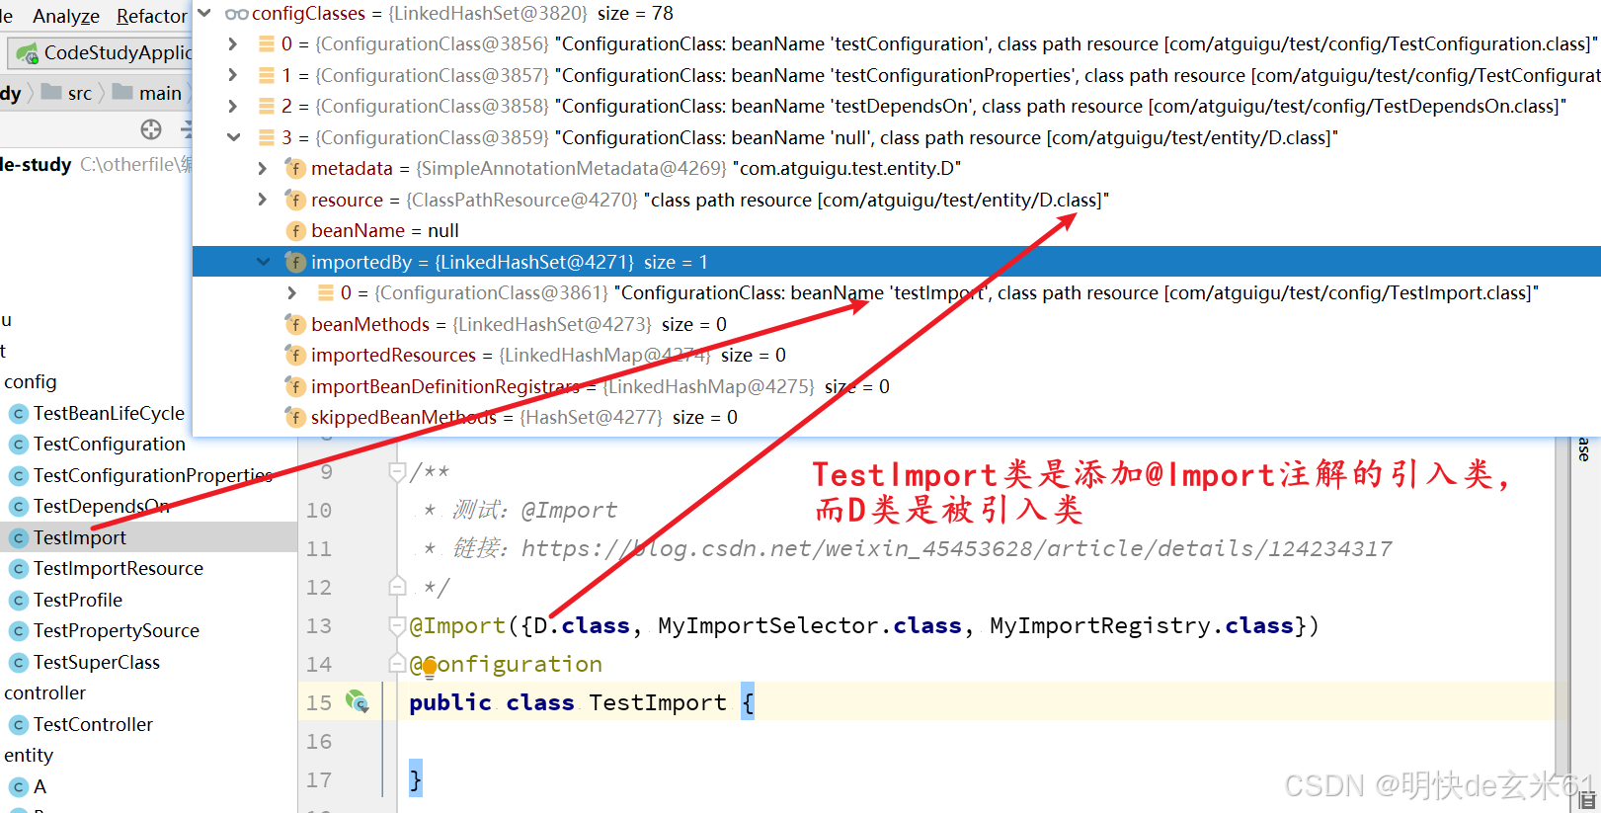Click the Spring bean gutter icon on line 15

click(x=357, y=701)
